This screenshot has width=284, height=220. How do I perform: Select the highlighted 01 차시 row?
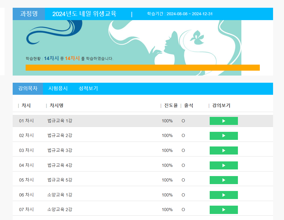(86, 121)
